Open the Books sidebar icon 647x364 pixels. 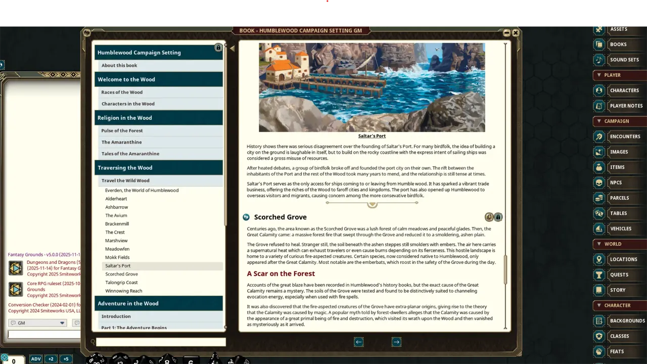pos(599,44)
